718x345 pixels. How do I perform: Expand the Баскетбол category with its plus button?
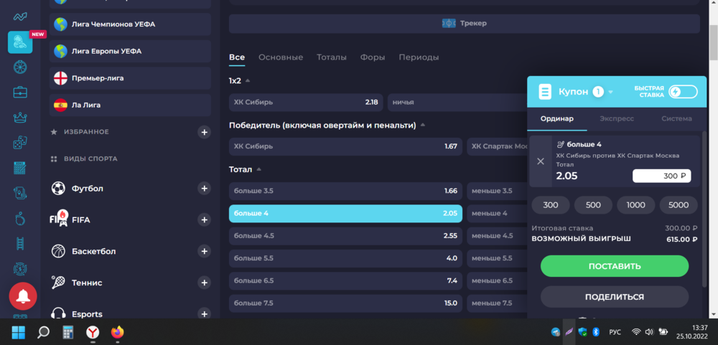[x=204, y=251]
